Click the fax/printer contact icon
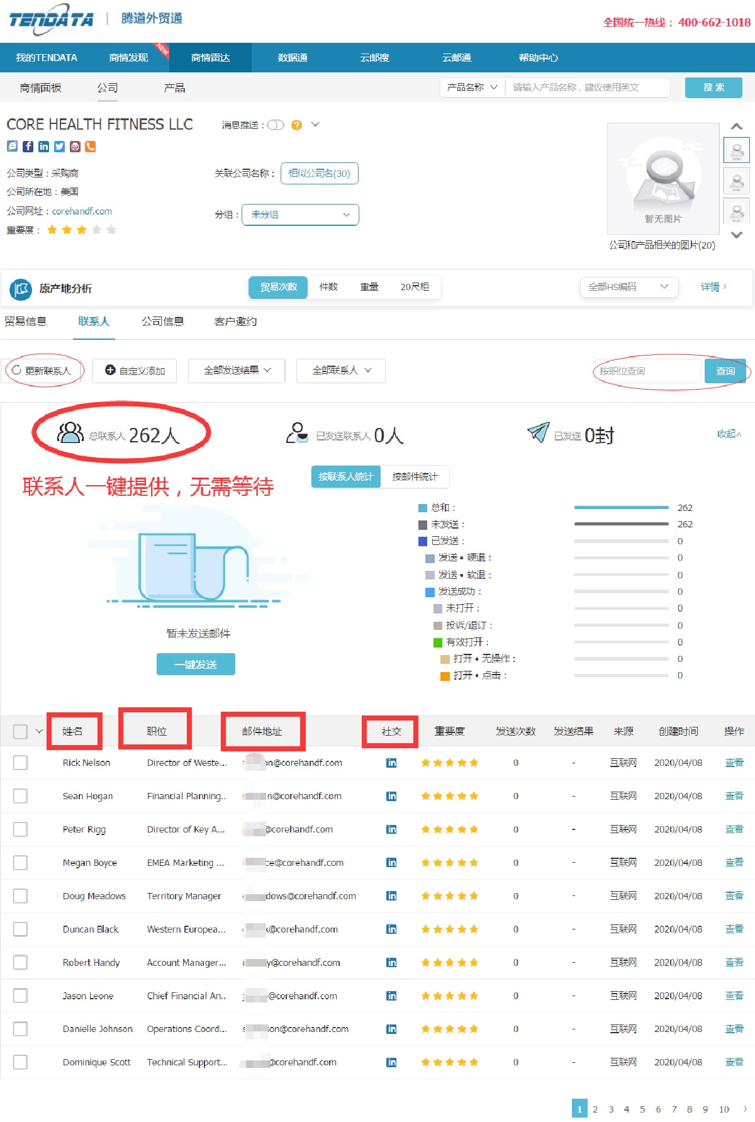The height and width of the screenshot is (1122, 755). point(75,147)
